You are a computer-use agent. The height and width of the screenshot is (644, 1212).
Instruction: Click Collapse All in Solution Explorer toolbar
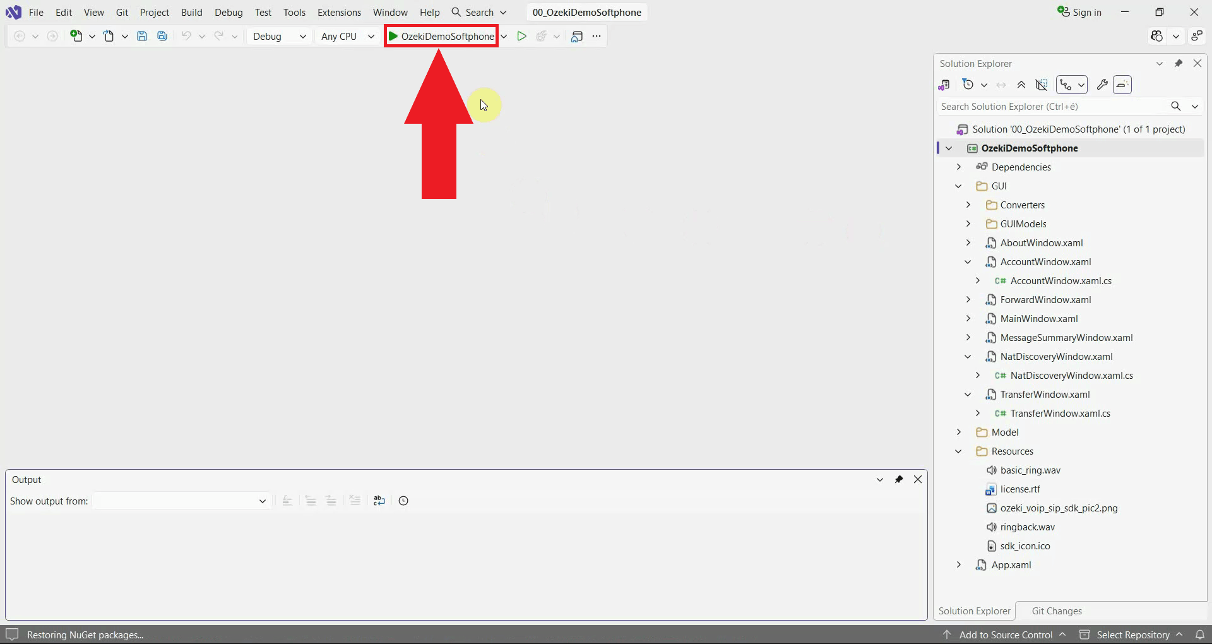[x=1021, y=85]
